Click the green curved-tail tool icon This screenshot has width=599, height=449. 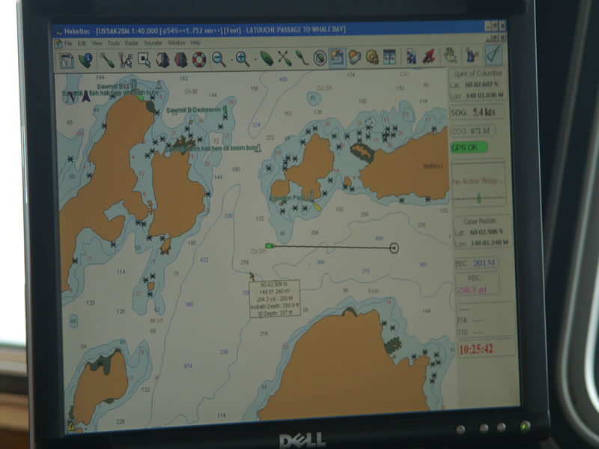pos(302,58)
